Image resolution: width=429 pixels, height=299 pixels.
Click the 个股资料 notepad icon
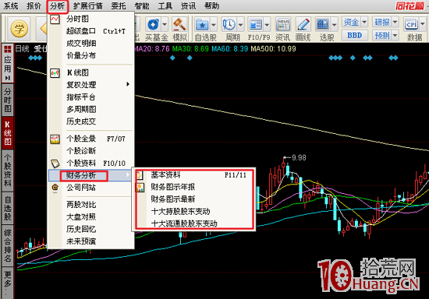[55, 164]
